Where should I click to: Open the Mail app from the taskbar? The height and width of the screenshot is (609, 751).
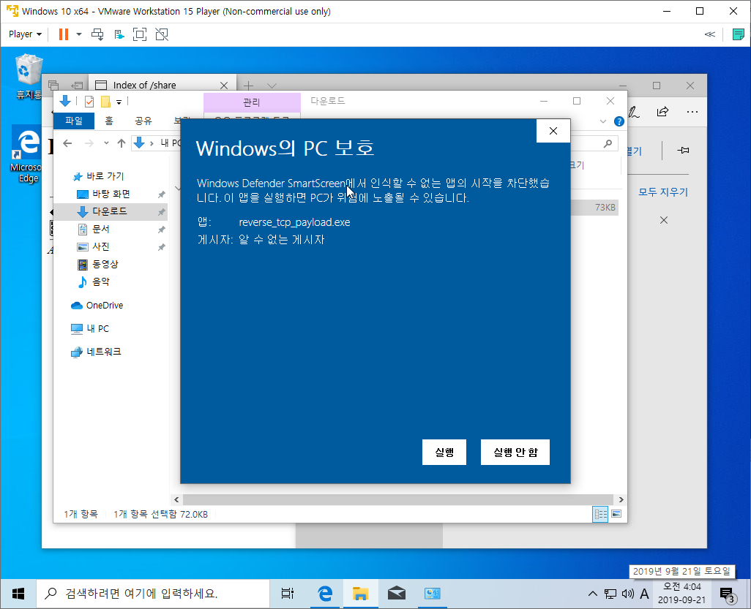tap(396, 594)
